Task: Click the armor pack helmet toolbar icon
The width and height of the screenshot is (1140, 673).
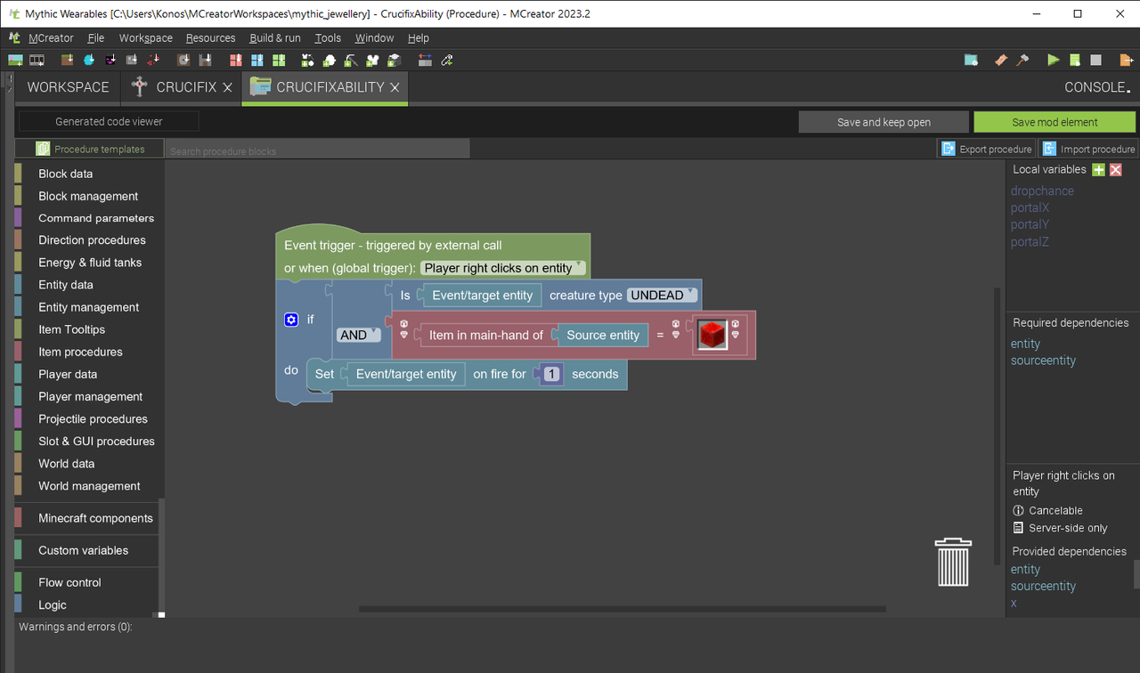Action: 372,60
